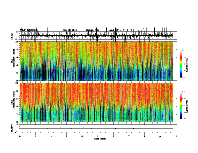Click the ch.2 Frequency (kHz) axis label
The image size is (198, 153).
[x=13, y=99]
